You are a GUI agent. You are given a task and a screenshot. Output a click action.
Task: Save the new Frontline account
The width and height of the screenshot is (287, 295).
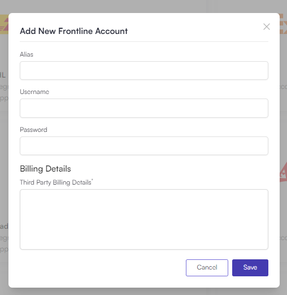(250, 268)
